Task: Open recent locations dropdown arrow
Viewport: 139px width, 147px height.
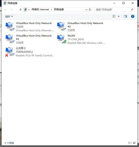Action: (16, 10)
